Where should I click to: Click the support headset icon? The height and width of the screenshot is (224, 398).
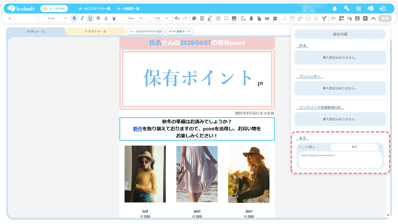(371, 8)
